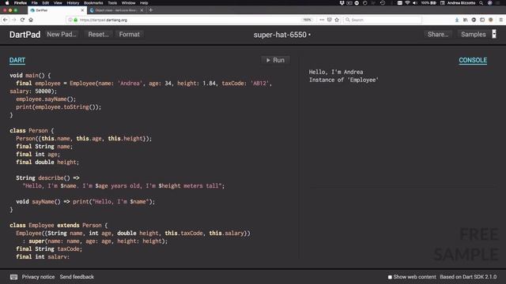
Task: Open the Samples dropdown
Action: (474, 34)
